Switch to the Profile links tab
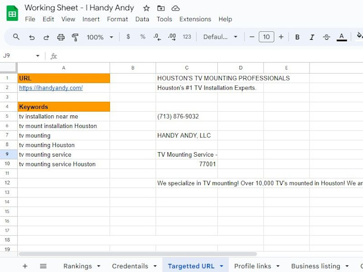Screen dimensions: 363x272 253,266
